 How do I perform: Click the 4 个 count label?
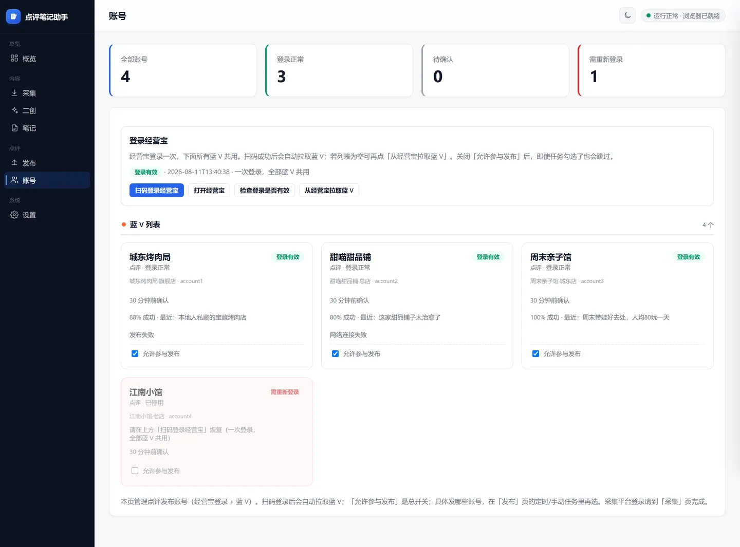click(708, 225)
